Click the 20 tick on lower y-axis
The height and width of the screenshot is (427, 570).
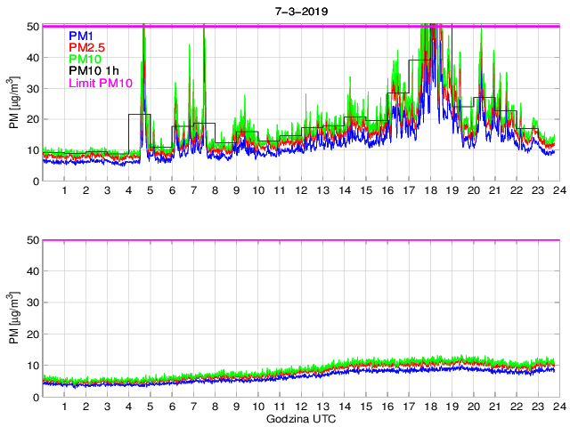[x=31, y=334]
